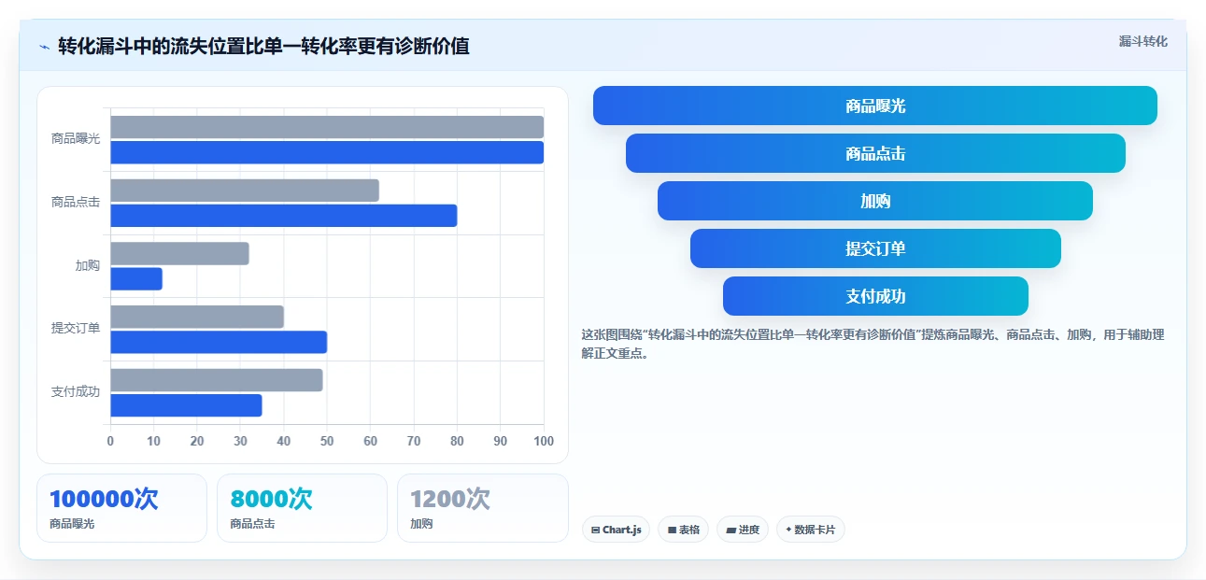Click the x-axis tick value 20
The height and width of the screenshot is (580, 1206).
[197, 441]
